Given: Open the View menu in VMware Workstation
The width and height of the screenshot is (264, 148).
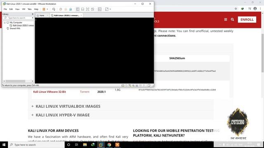Looking at the screenshot, I should (x=17, y=9).
